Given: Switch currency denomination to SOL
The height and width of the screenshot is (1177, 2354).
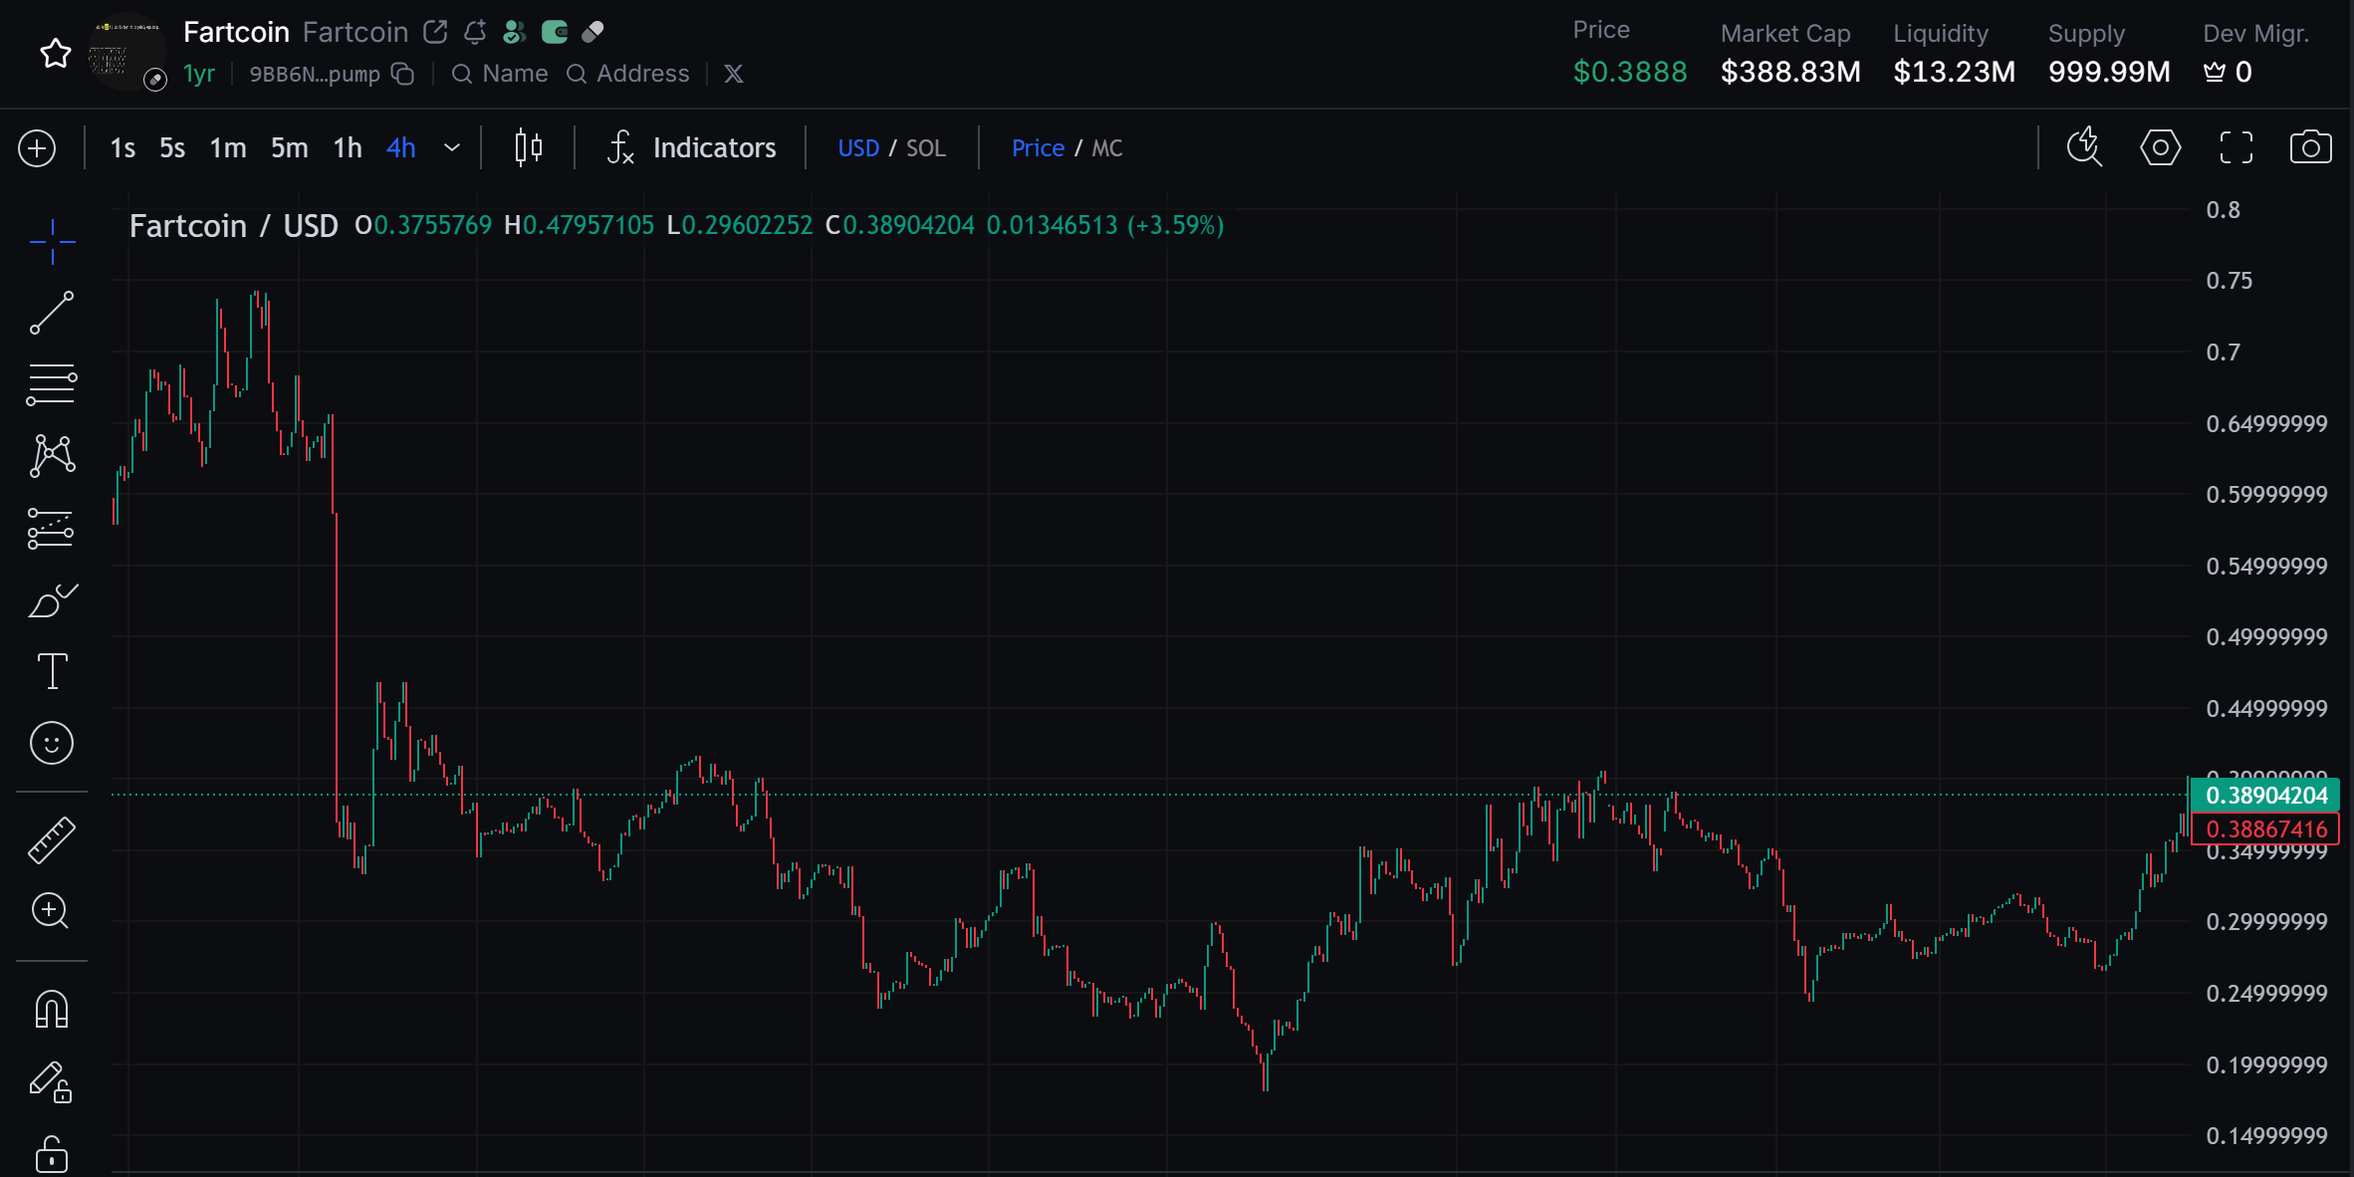Looking at the screenshot, I should click(925, 148).
